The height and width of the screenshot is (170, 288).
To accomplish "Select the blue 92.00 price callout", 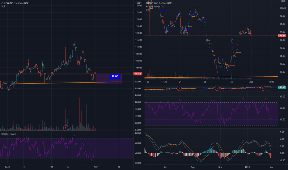I will pyautogui.click(x=115, y=76).
